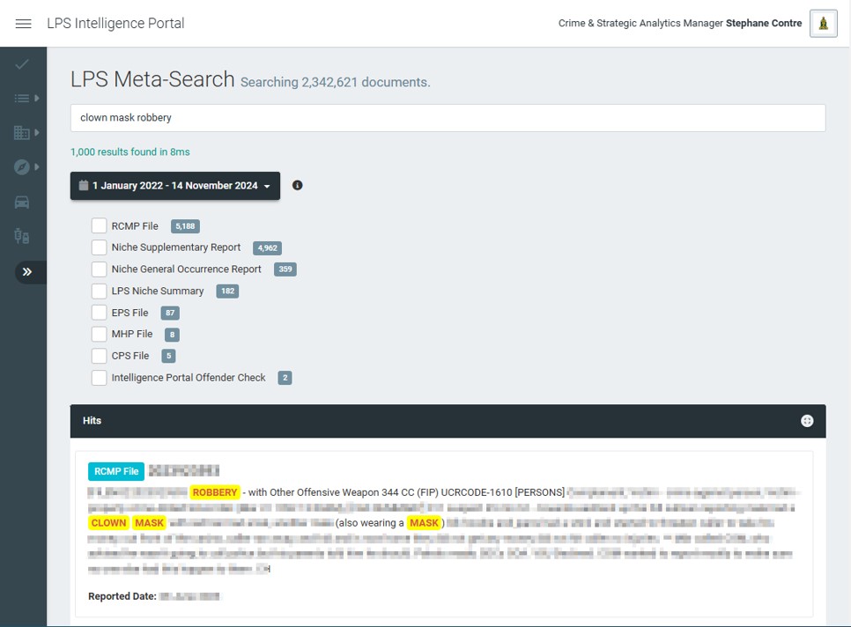Click the Hits panel expand icon
The height and width of the screenshot is (627, 851).
pyautogui.click(x=806, y=421)
